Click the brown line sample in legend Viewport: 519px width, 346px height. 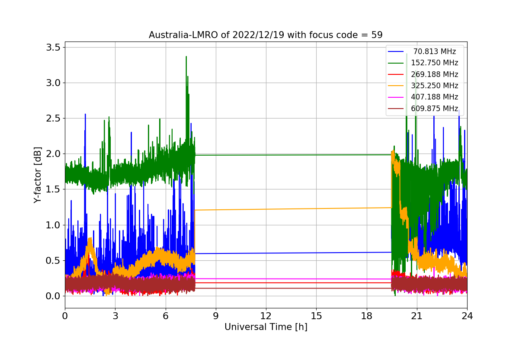[x=396, y=109]
